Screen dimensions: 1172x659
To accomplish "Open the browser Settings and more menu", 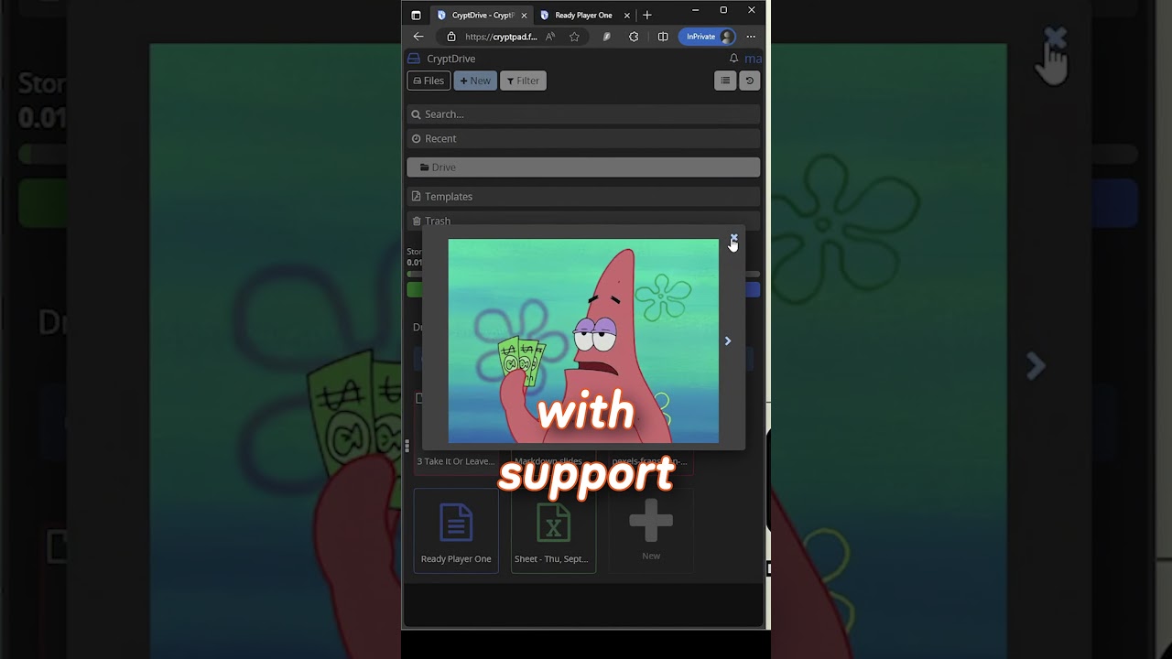I will pyautogui.click(x=751, y=37).
